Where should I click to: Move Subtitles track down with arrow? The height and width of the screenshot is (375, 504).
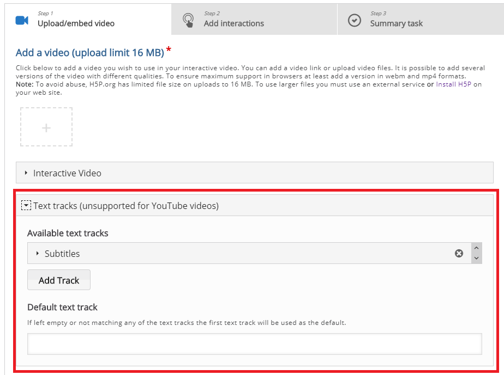(476, 258)
